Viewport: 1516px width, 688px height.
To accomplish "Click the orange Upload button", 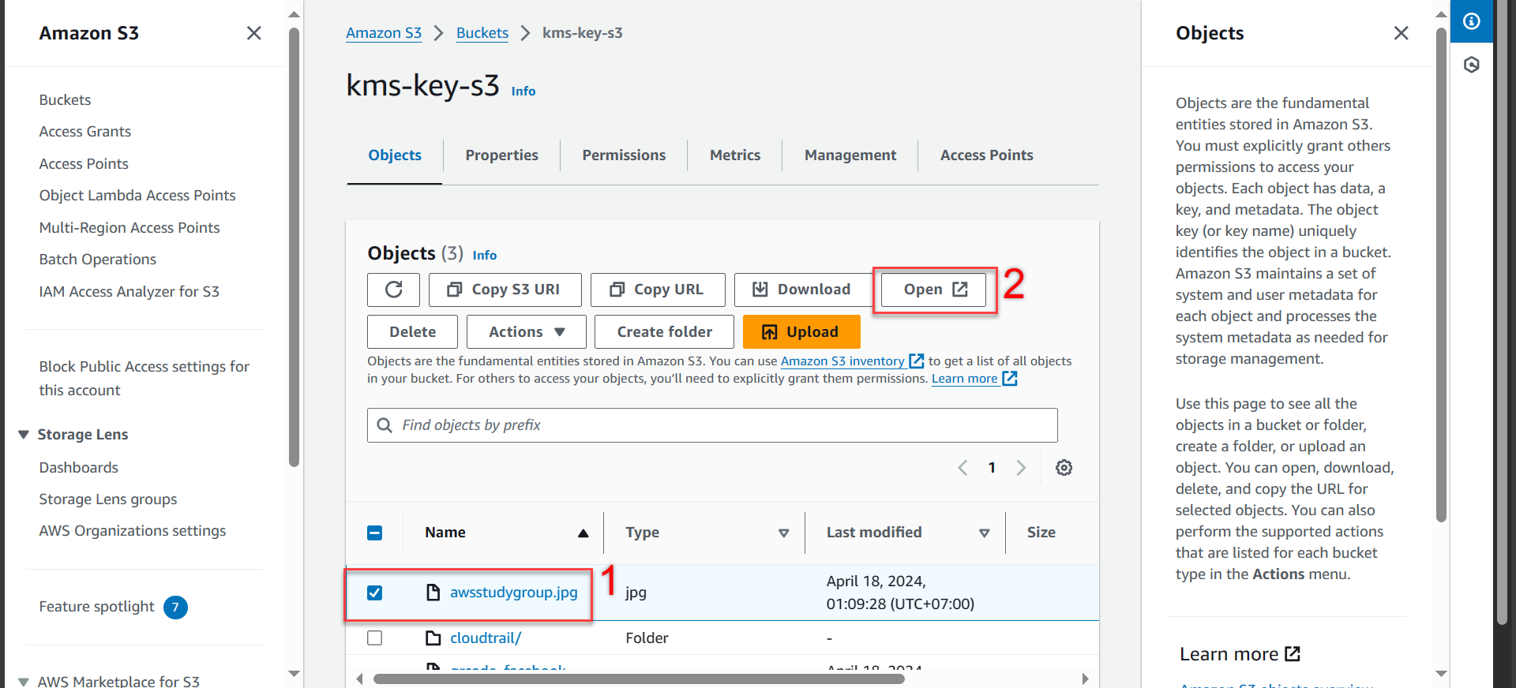I will click(x=801, y=332).
